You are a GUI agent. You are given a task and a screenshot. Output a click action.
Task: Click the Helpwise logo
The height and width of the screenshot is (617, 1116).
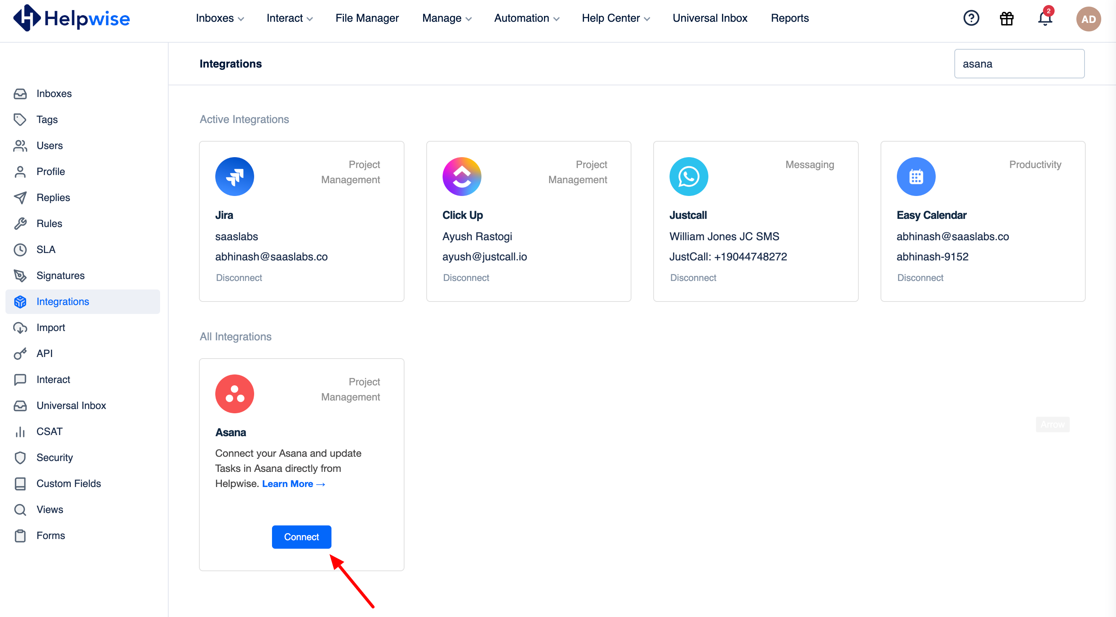point(71,18)
